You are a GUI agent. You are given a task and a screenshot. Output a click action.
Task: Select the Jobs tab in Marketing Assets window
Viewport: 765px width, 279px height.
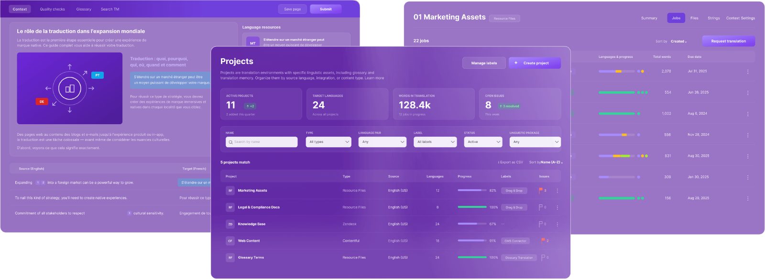click(x=676, y=18)
